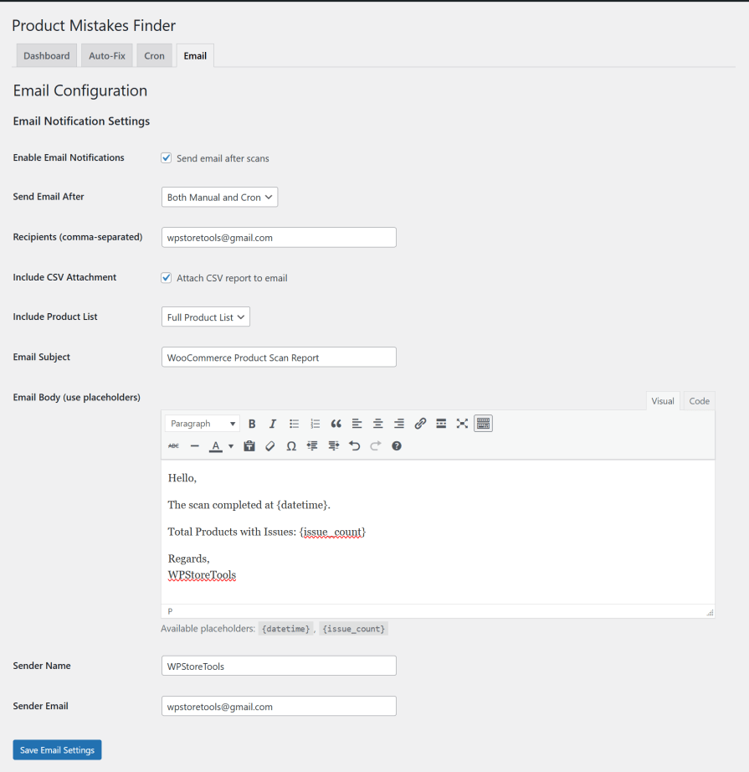
Task: Insert a bulleted list
Action: (x=294, y=424)
